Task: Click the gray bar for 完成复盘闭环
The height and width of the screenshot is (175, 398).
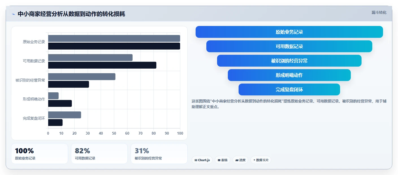Action: click(64, 115)
